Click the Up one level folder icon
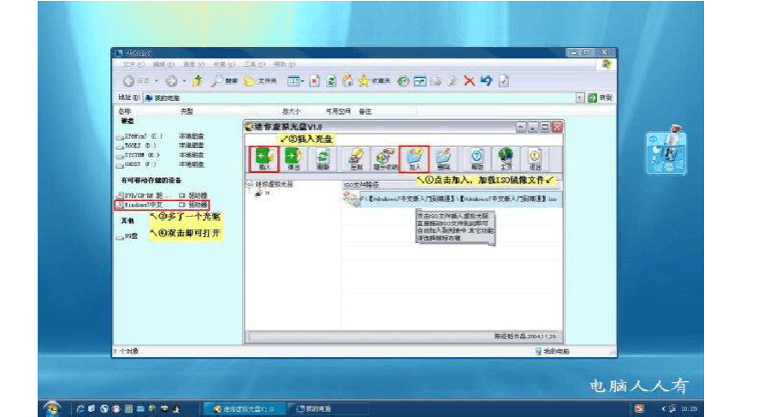Viewport: 764px width, 417px height. pos(198,81)
